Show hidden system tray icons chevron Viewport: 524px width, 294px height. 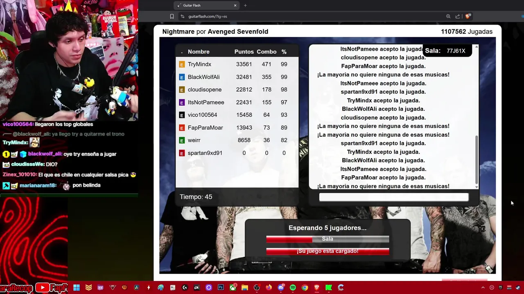coord(483,287)
